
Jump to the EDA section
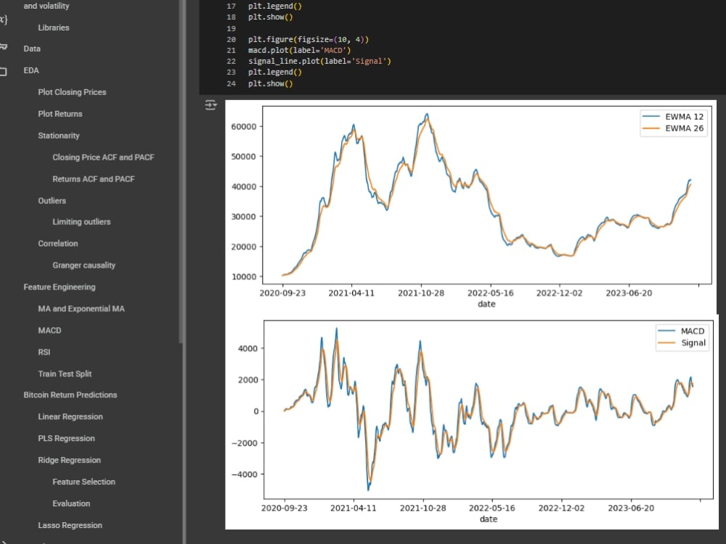coord(31,70)
